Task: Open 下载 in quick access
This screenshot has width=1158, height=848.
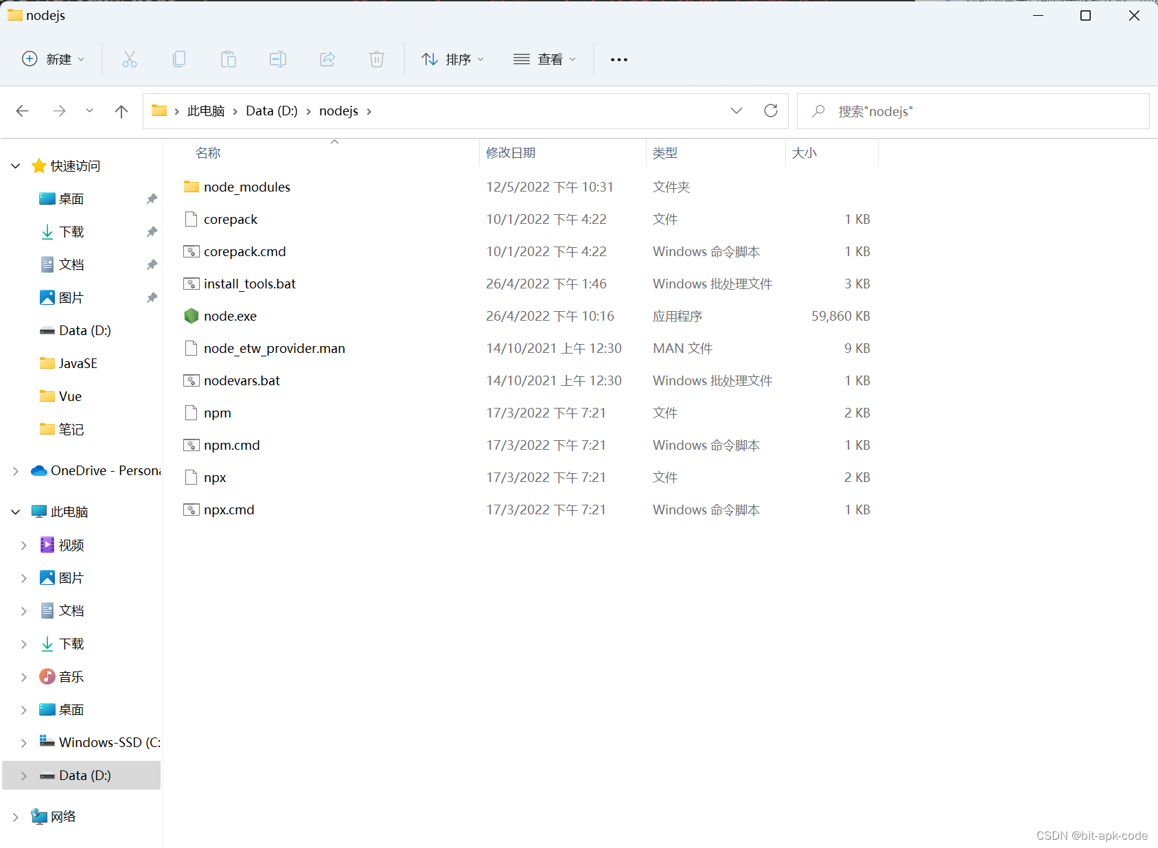Action: pyautogui.click(x=71, y=232)
